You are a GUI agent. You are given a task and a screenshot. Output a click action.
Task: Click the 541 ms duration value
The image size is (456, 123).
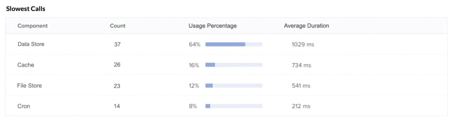301,86
